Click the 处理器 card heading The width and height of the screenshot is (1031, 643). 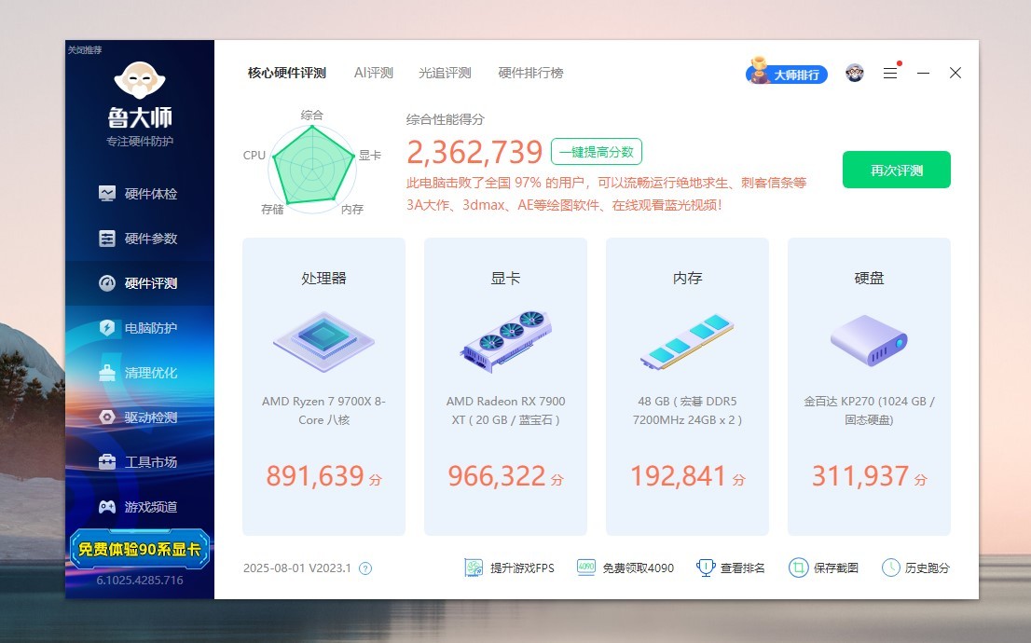(x=323, y=278)
